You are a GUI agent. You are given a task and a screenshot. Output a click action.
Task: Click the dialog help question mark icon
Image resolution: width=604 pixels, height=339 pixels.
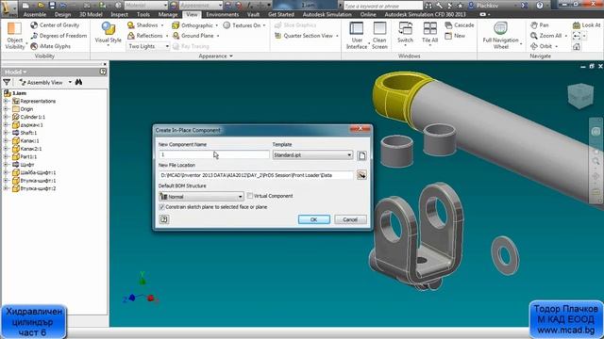164,219
